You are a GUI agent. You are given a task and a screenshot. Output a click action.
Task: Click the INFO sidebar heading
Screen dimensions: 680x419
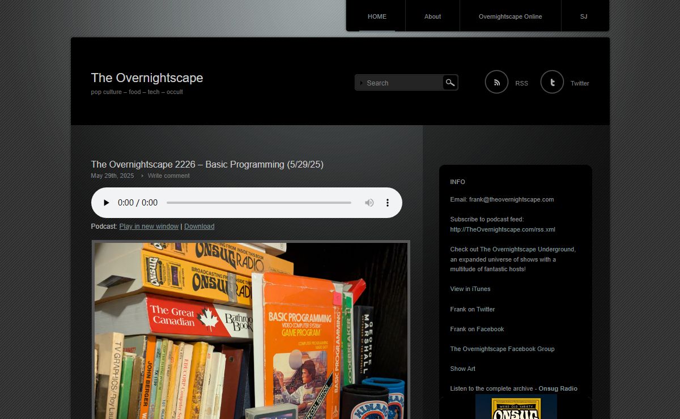[x=457, y=182]
